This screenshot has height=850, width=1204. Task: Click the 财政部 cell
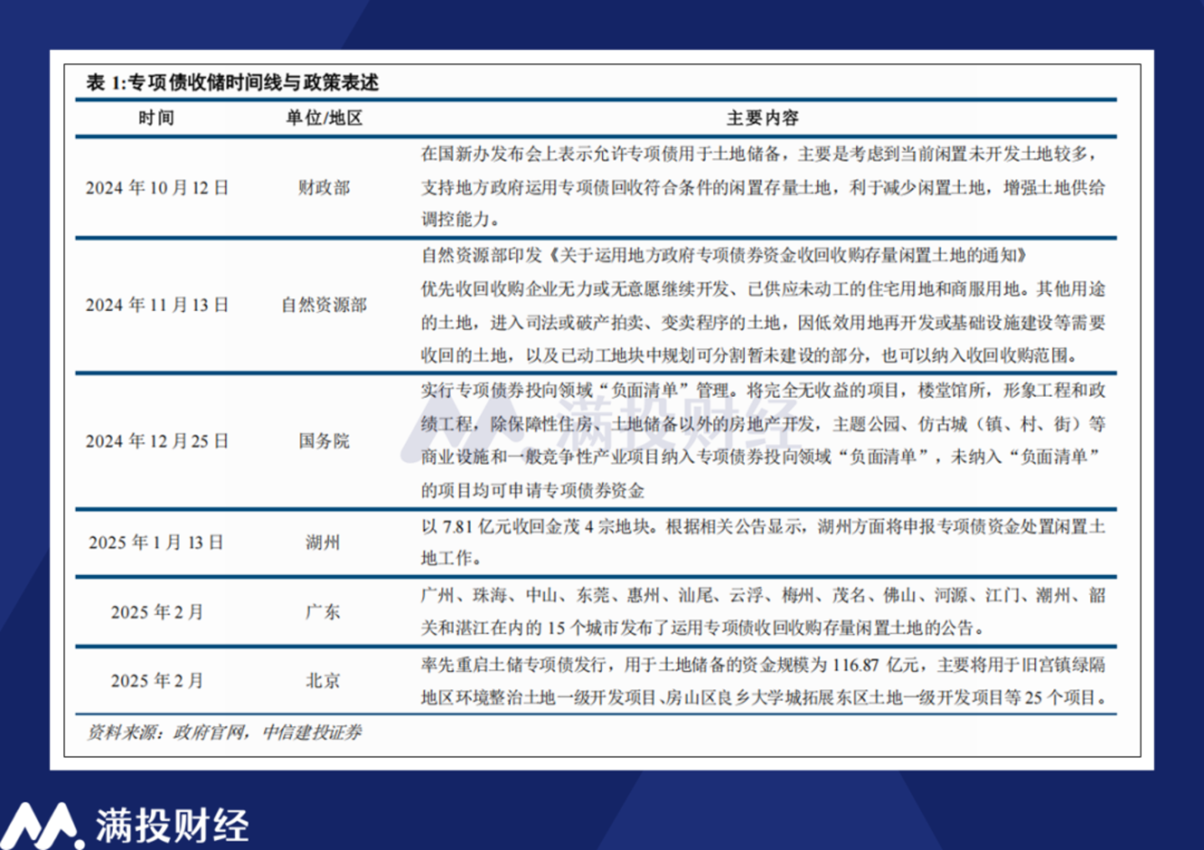click(x=324, y=188)
